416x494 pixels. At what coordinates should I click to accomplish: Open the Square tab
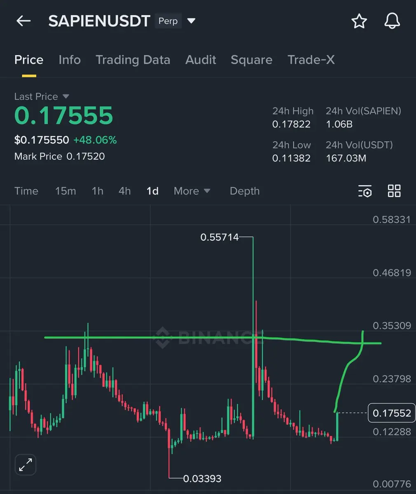point(252,60)
